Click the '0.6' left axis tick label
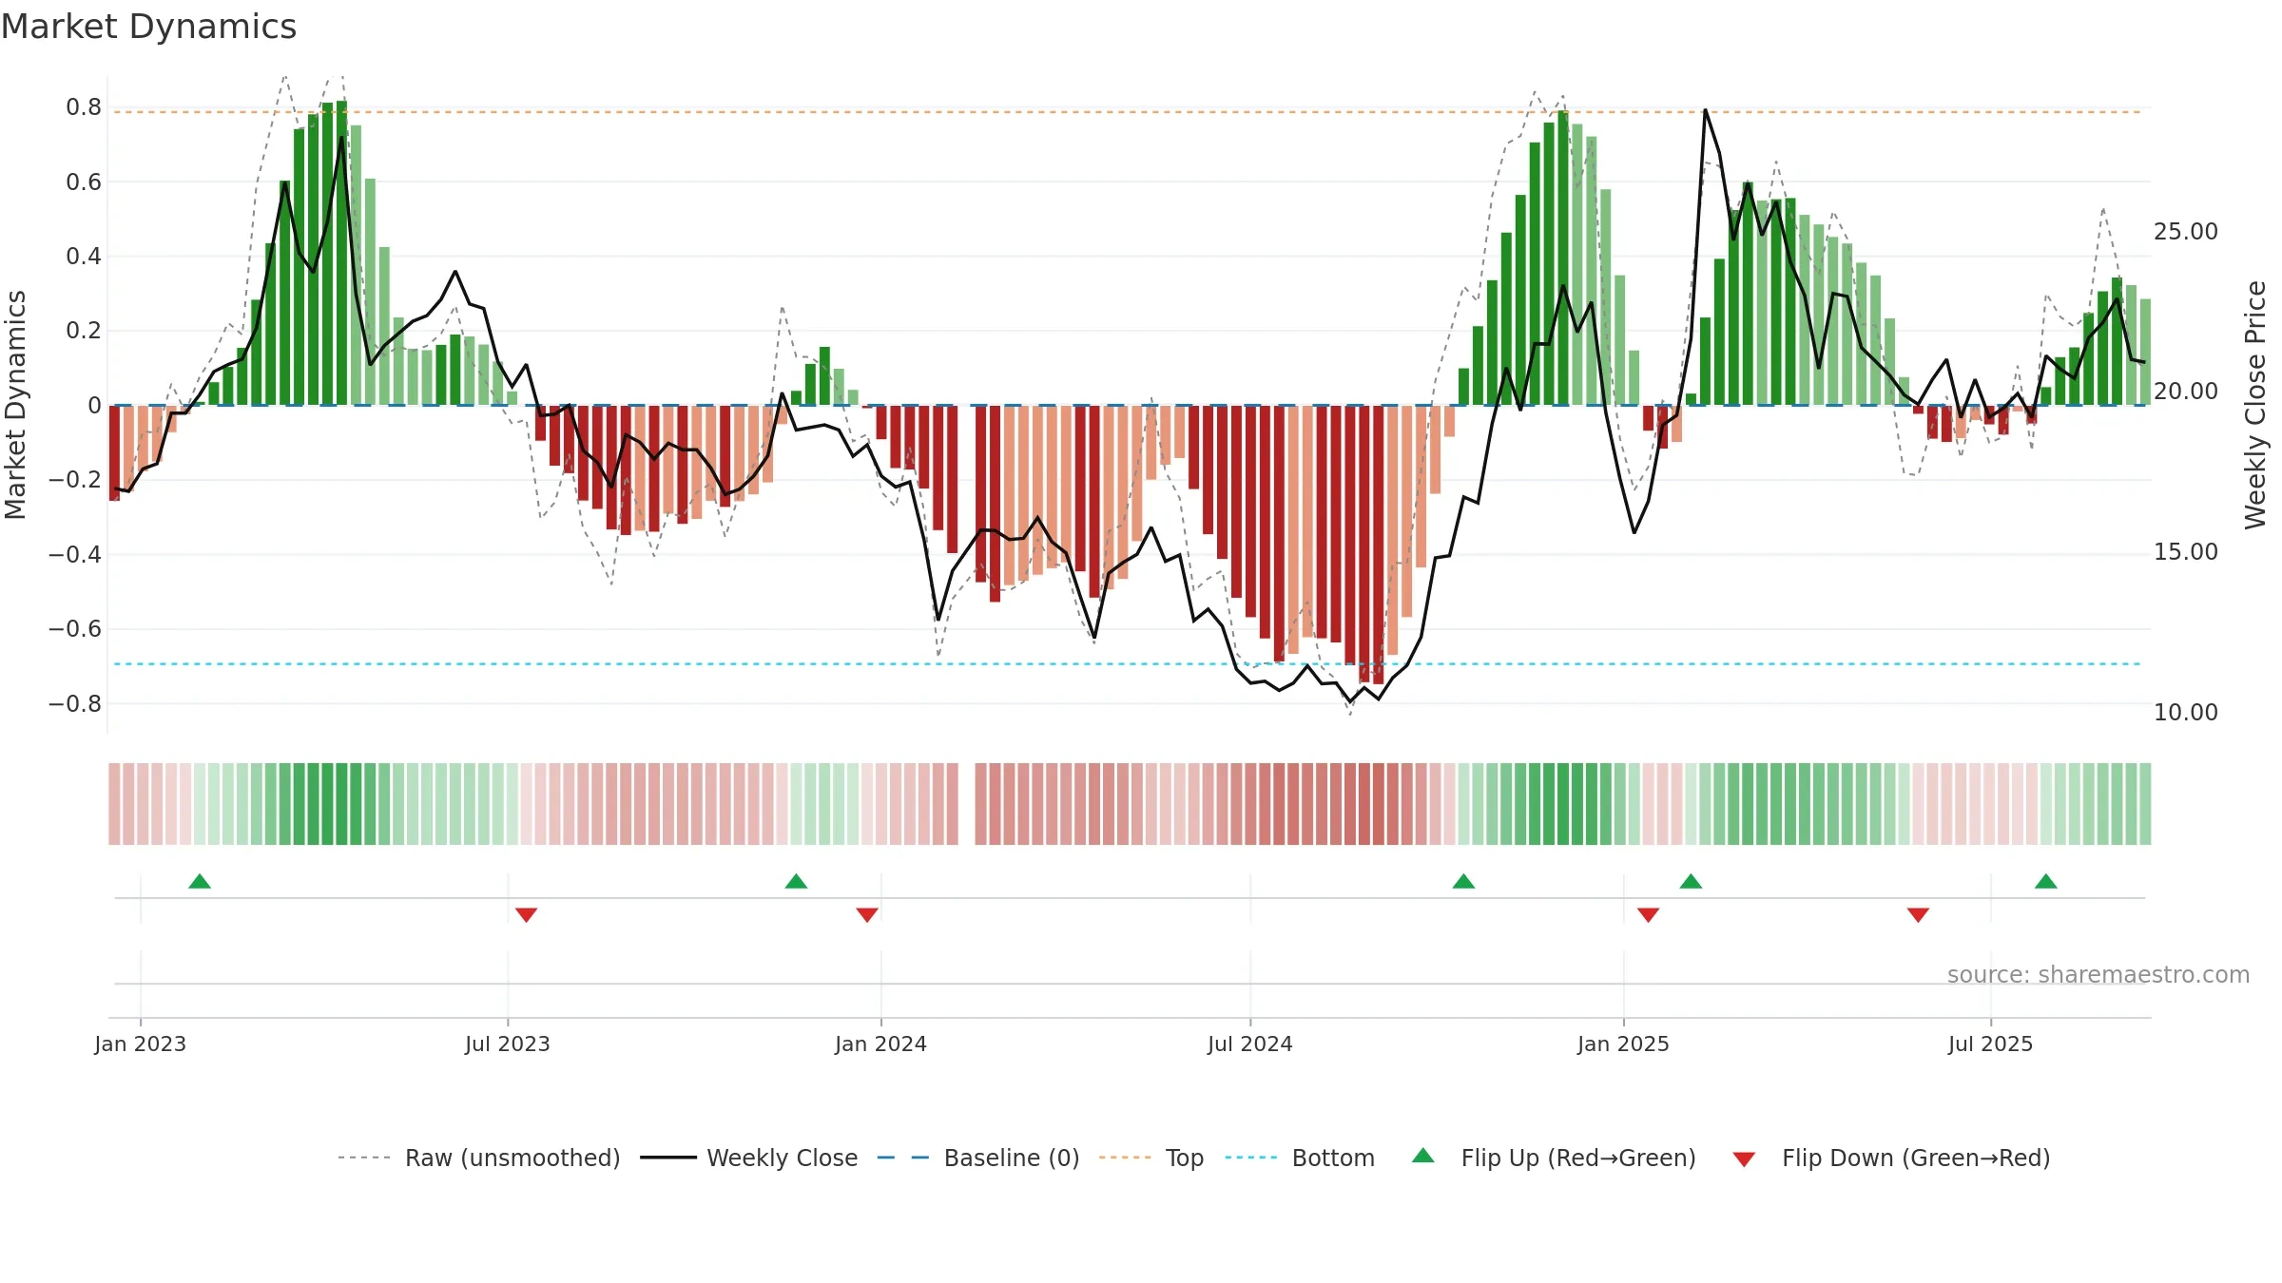Image resolution: width=2282 pixels, height=1283 pixels. point(84,182)
